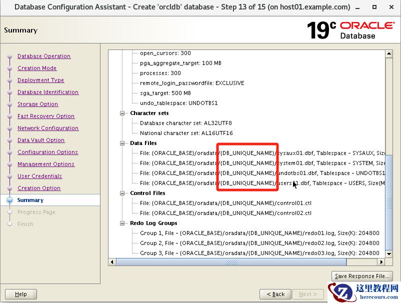
Task: Click the horizontal scrollbar thumb
Action: tap(231, 262)
